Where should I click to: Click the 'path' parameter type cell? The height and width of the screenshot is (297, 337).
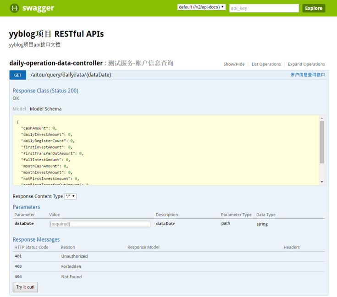tap(226, 223)
